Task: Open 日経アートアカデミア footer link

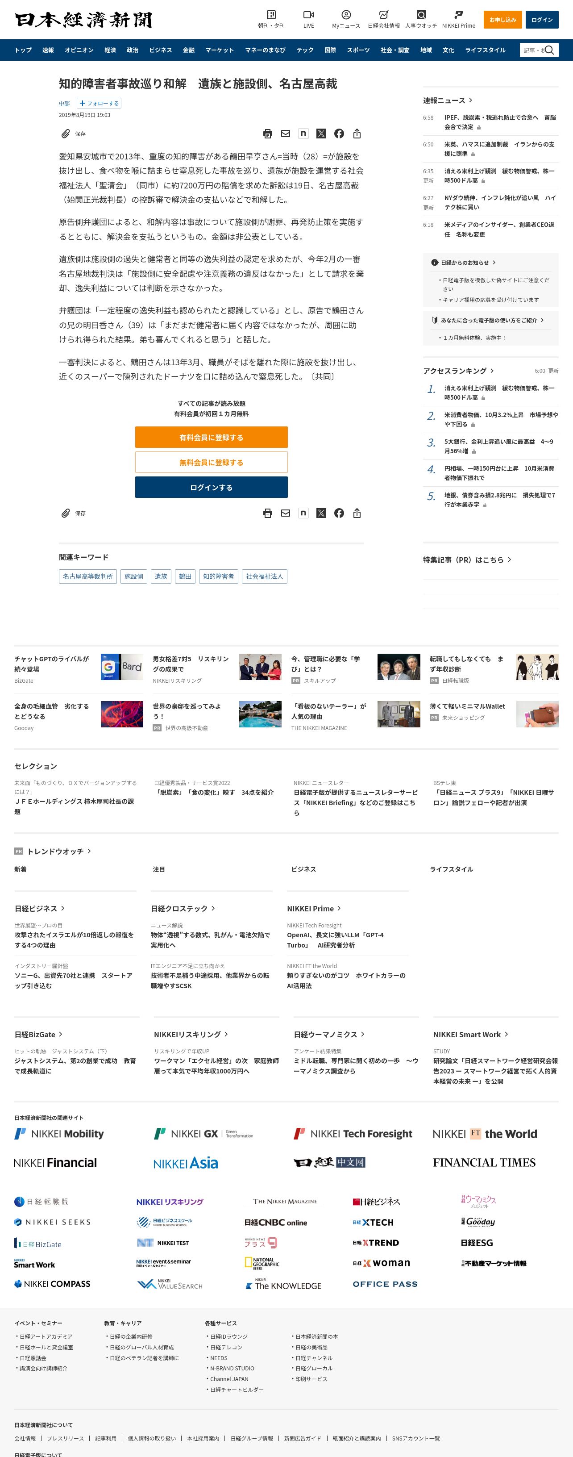Action: click(46, 1336)
